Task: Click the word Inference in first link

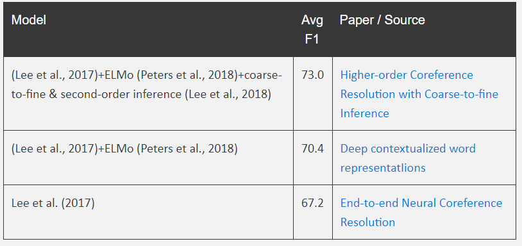Action: point(364,113)
